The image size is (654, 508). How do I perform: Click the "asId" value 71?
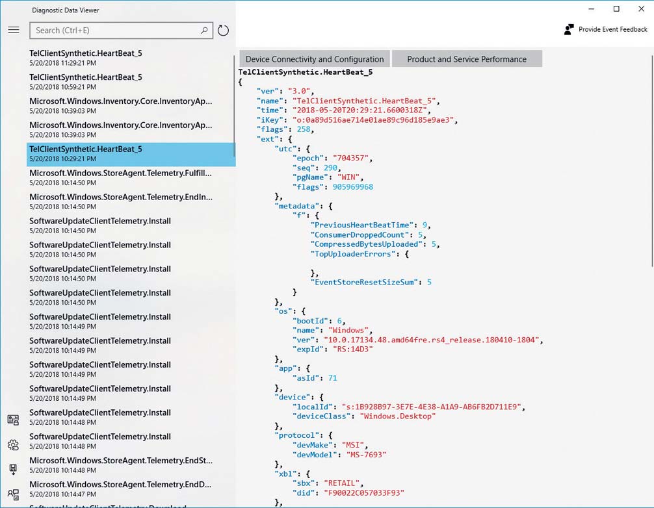coord(332,378)
